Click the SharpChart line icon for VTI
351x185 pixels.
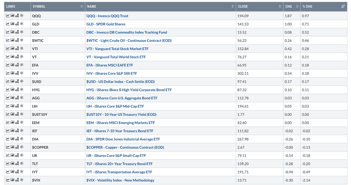point(8,49)
